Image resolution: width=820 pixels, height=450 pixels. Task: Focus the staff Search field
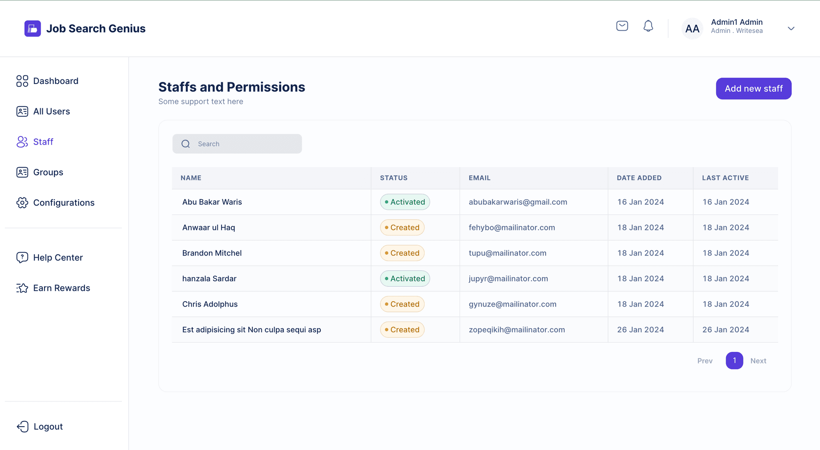coord(243,144)
